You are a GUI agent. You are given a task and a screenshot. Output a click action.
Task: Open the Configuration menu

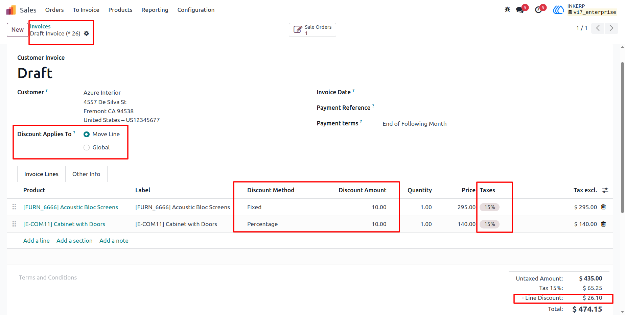[x=196, y=10]
